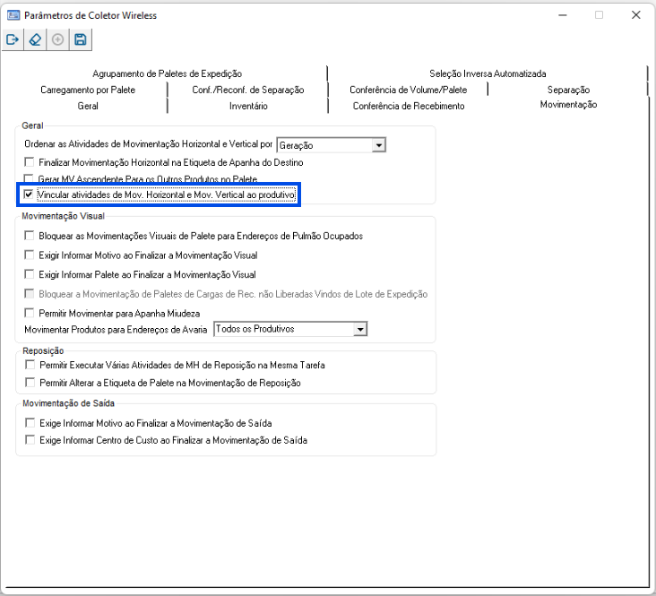
Task: Check Exigir Informar Motivo ao Finalizar Movimentação Visual
Action: click(x=29, y=255)
